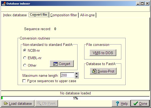Screen dimensions: 151x108
Task: Select the EMBL-nr radio option
Action: point(25,58)
